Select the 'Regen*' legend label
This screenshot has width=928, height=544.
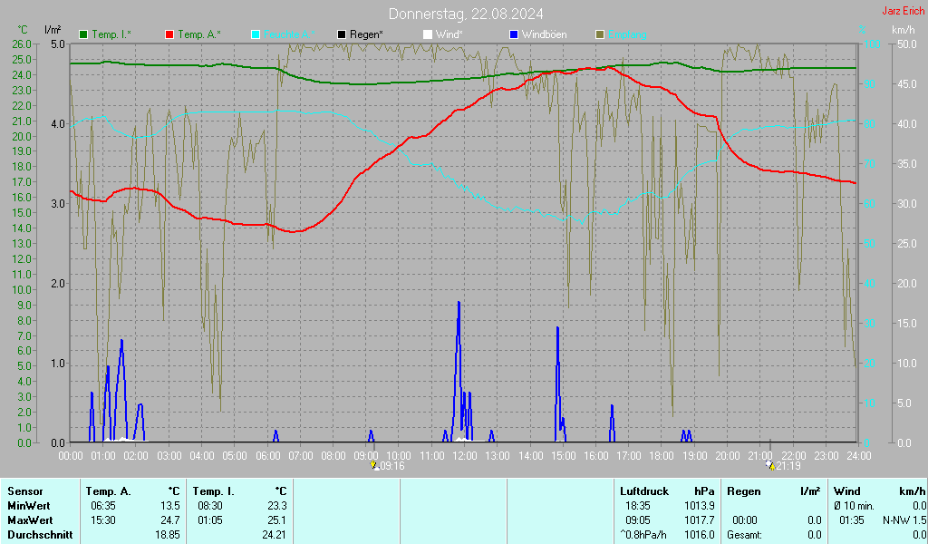pyautogui.click(x=366, y=35)
